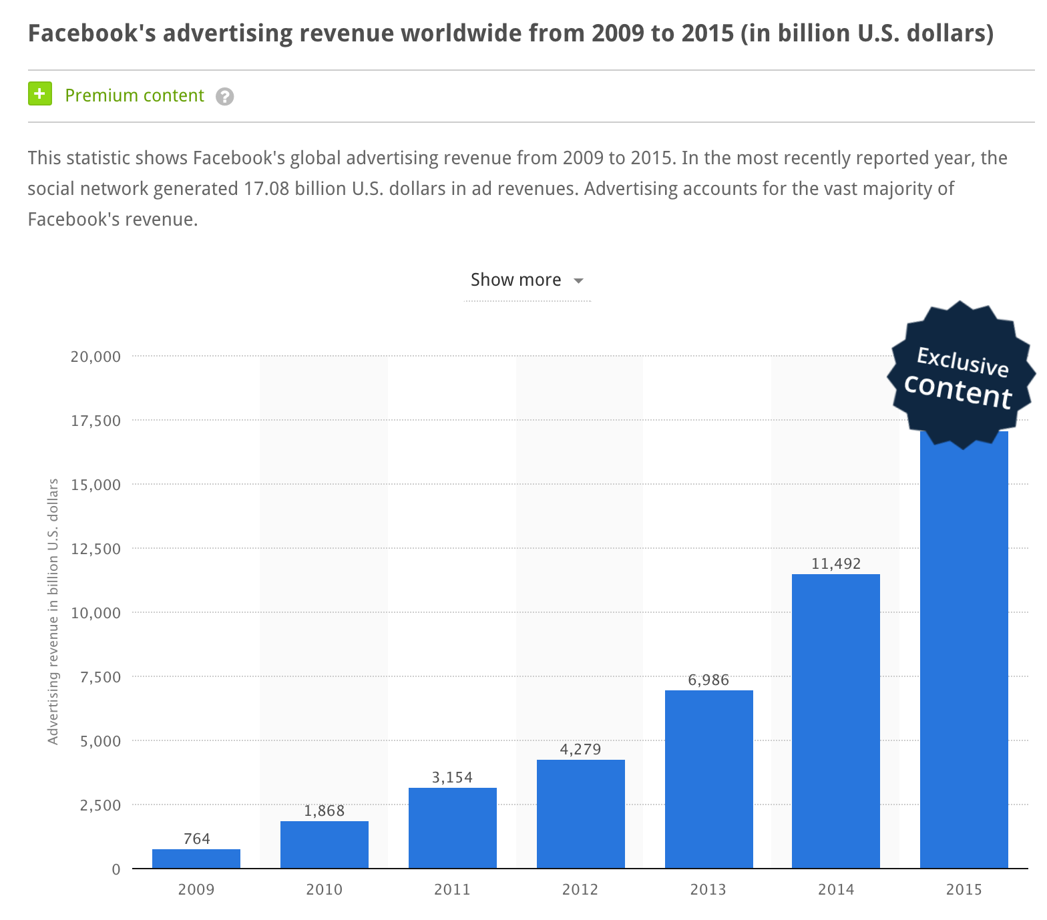Click the 10,000 y-axis tick label

pyautogui.click(x=96, y=613)
